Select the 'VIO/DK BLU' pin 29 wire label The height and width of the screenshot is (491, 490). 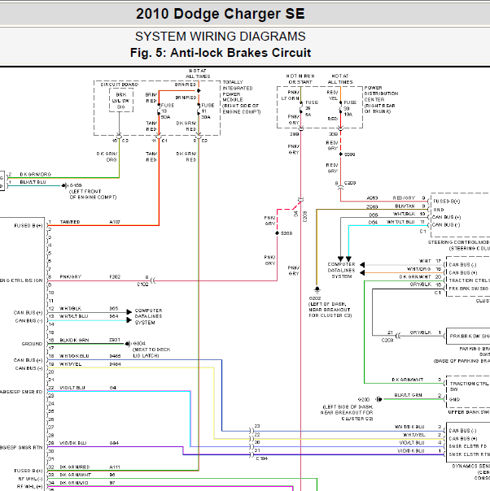coord(72,443)
